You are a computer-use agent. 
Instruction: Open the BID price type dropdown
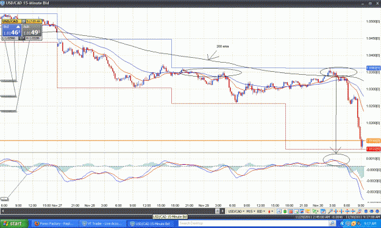coord(261,212)
